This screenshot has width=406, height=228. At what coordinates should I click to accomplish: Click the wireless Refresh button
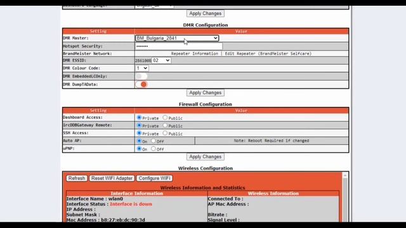(77, 179)
